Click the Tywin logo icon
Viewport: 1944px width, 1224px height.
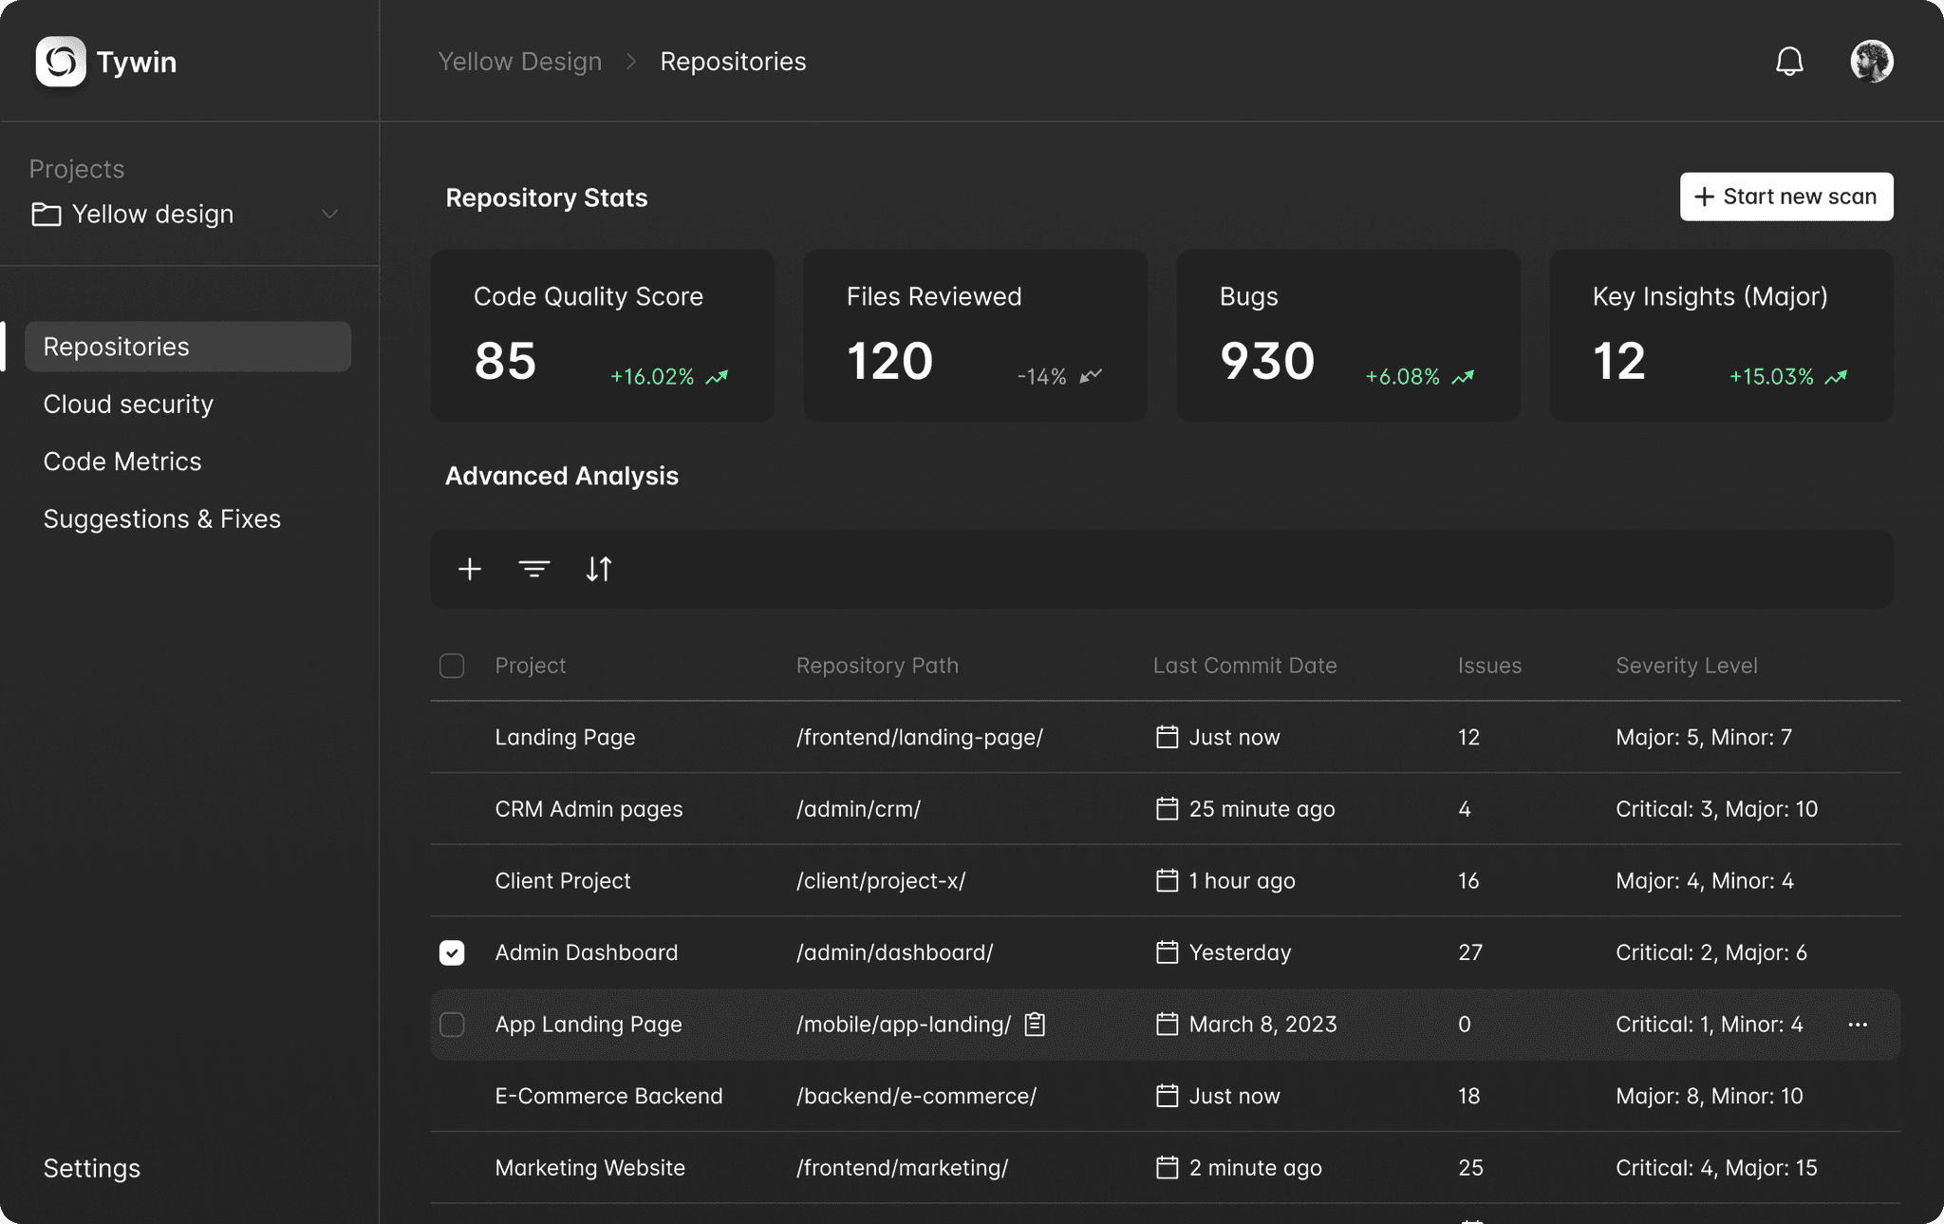(61, 62)
